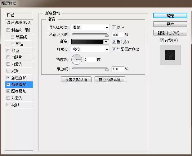192x156 pixels.
Task: Enable the 描边 style checkbox
Action: [x=8, y=50]
